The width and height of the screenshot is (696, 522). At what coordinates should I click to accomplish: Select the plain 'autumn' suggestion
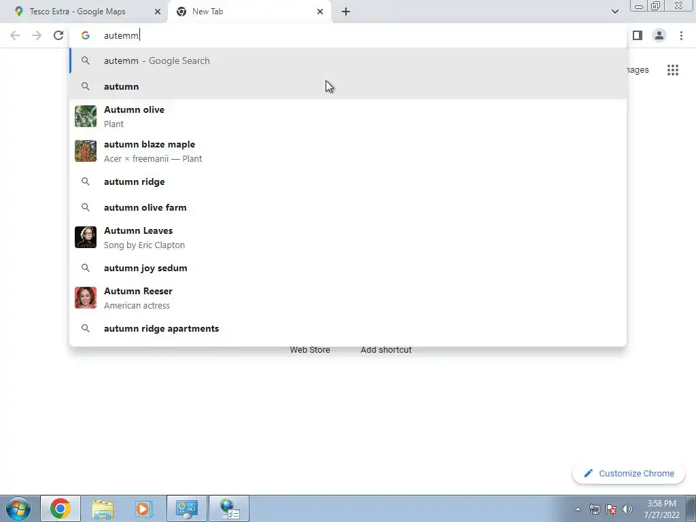[348, 86]
